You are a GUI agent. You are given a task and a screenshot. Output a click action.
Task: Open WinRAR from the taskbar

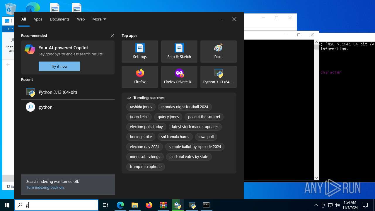(163, 205)
